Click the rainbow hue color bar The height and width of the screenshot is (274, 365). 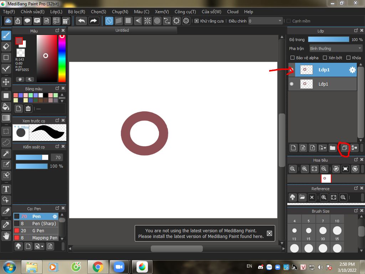pos(62,58)
